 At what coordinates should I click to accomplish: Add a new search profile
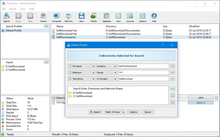pyautogui.click(x=46, y=26)
